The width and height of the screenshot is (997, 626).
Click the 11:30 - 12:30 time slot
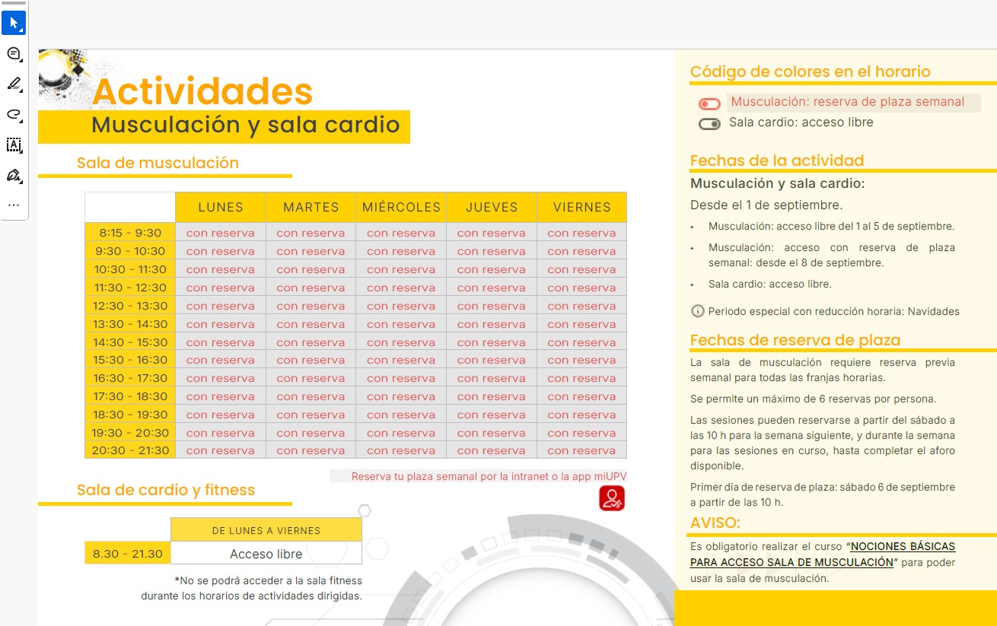point(130,288)
